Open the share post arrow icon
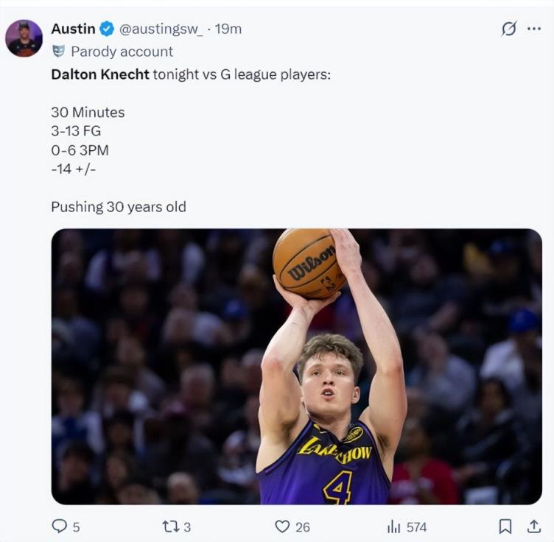Viewport: 554px width, 542px height. [534, 527]
